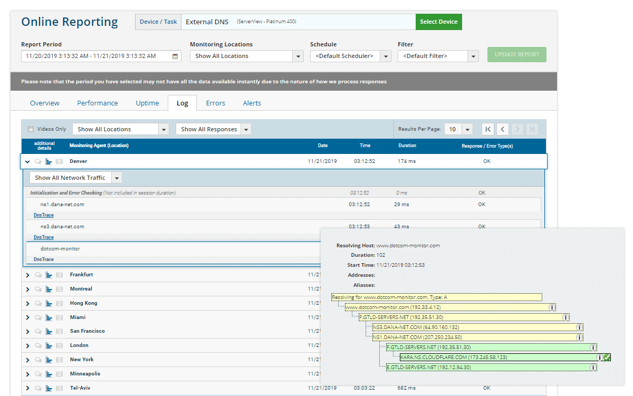Go to first page of log results
The width and height of the screenshot is (633, 396).
(x=488, y=129)
